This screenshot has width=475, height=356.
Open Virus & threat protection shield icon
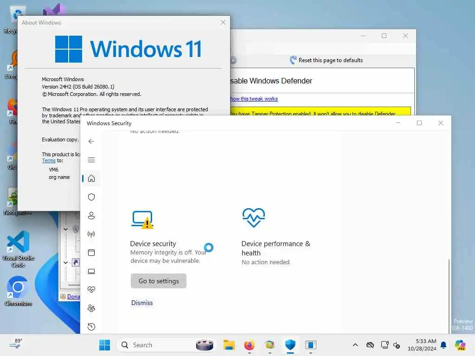(x=91, y=197)
